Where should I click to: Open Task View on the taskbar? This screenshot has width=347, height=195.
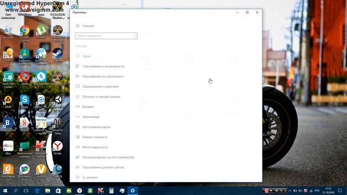pyautogui.click(x=26, y=191)
